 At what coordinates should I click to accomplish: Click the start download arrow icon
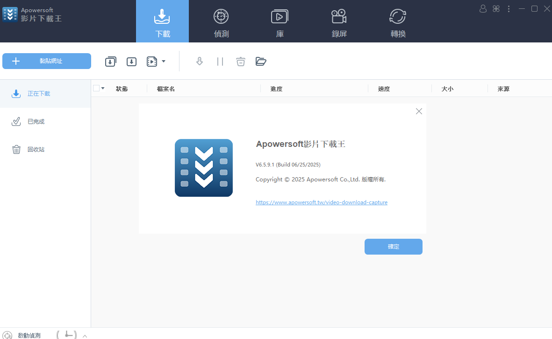pyautogui.click(x=200, y=62)
